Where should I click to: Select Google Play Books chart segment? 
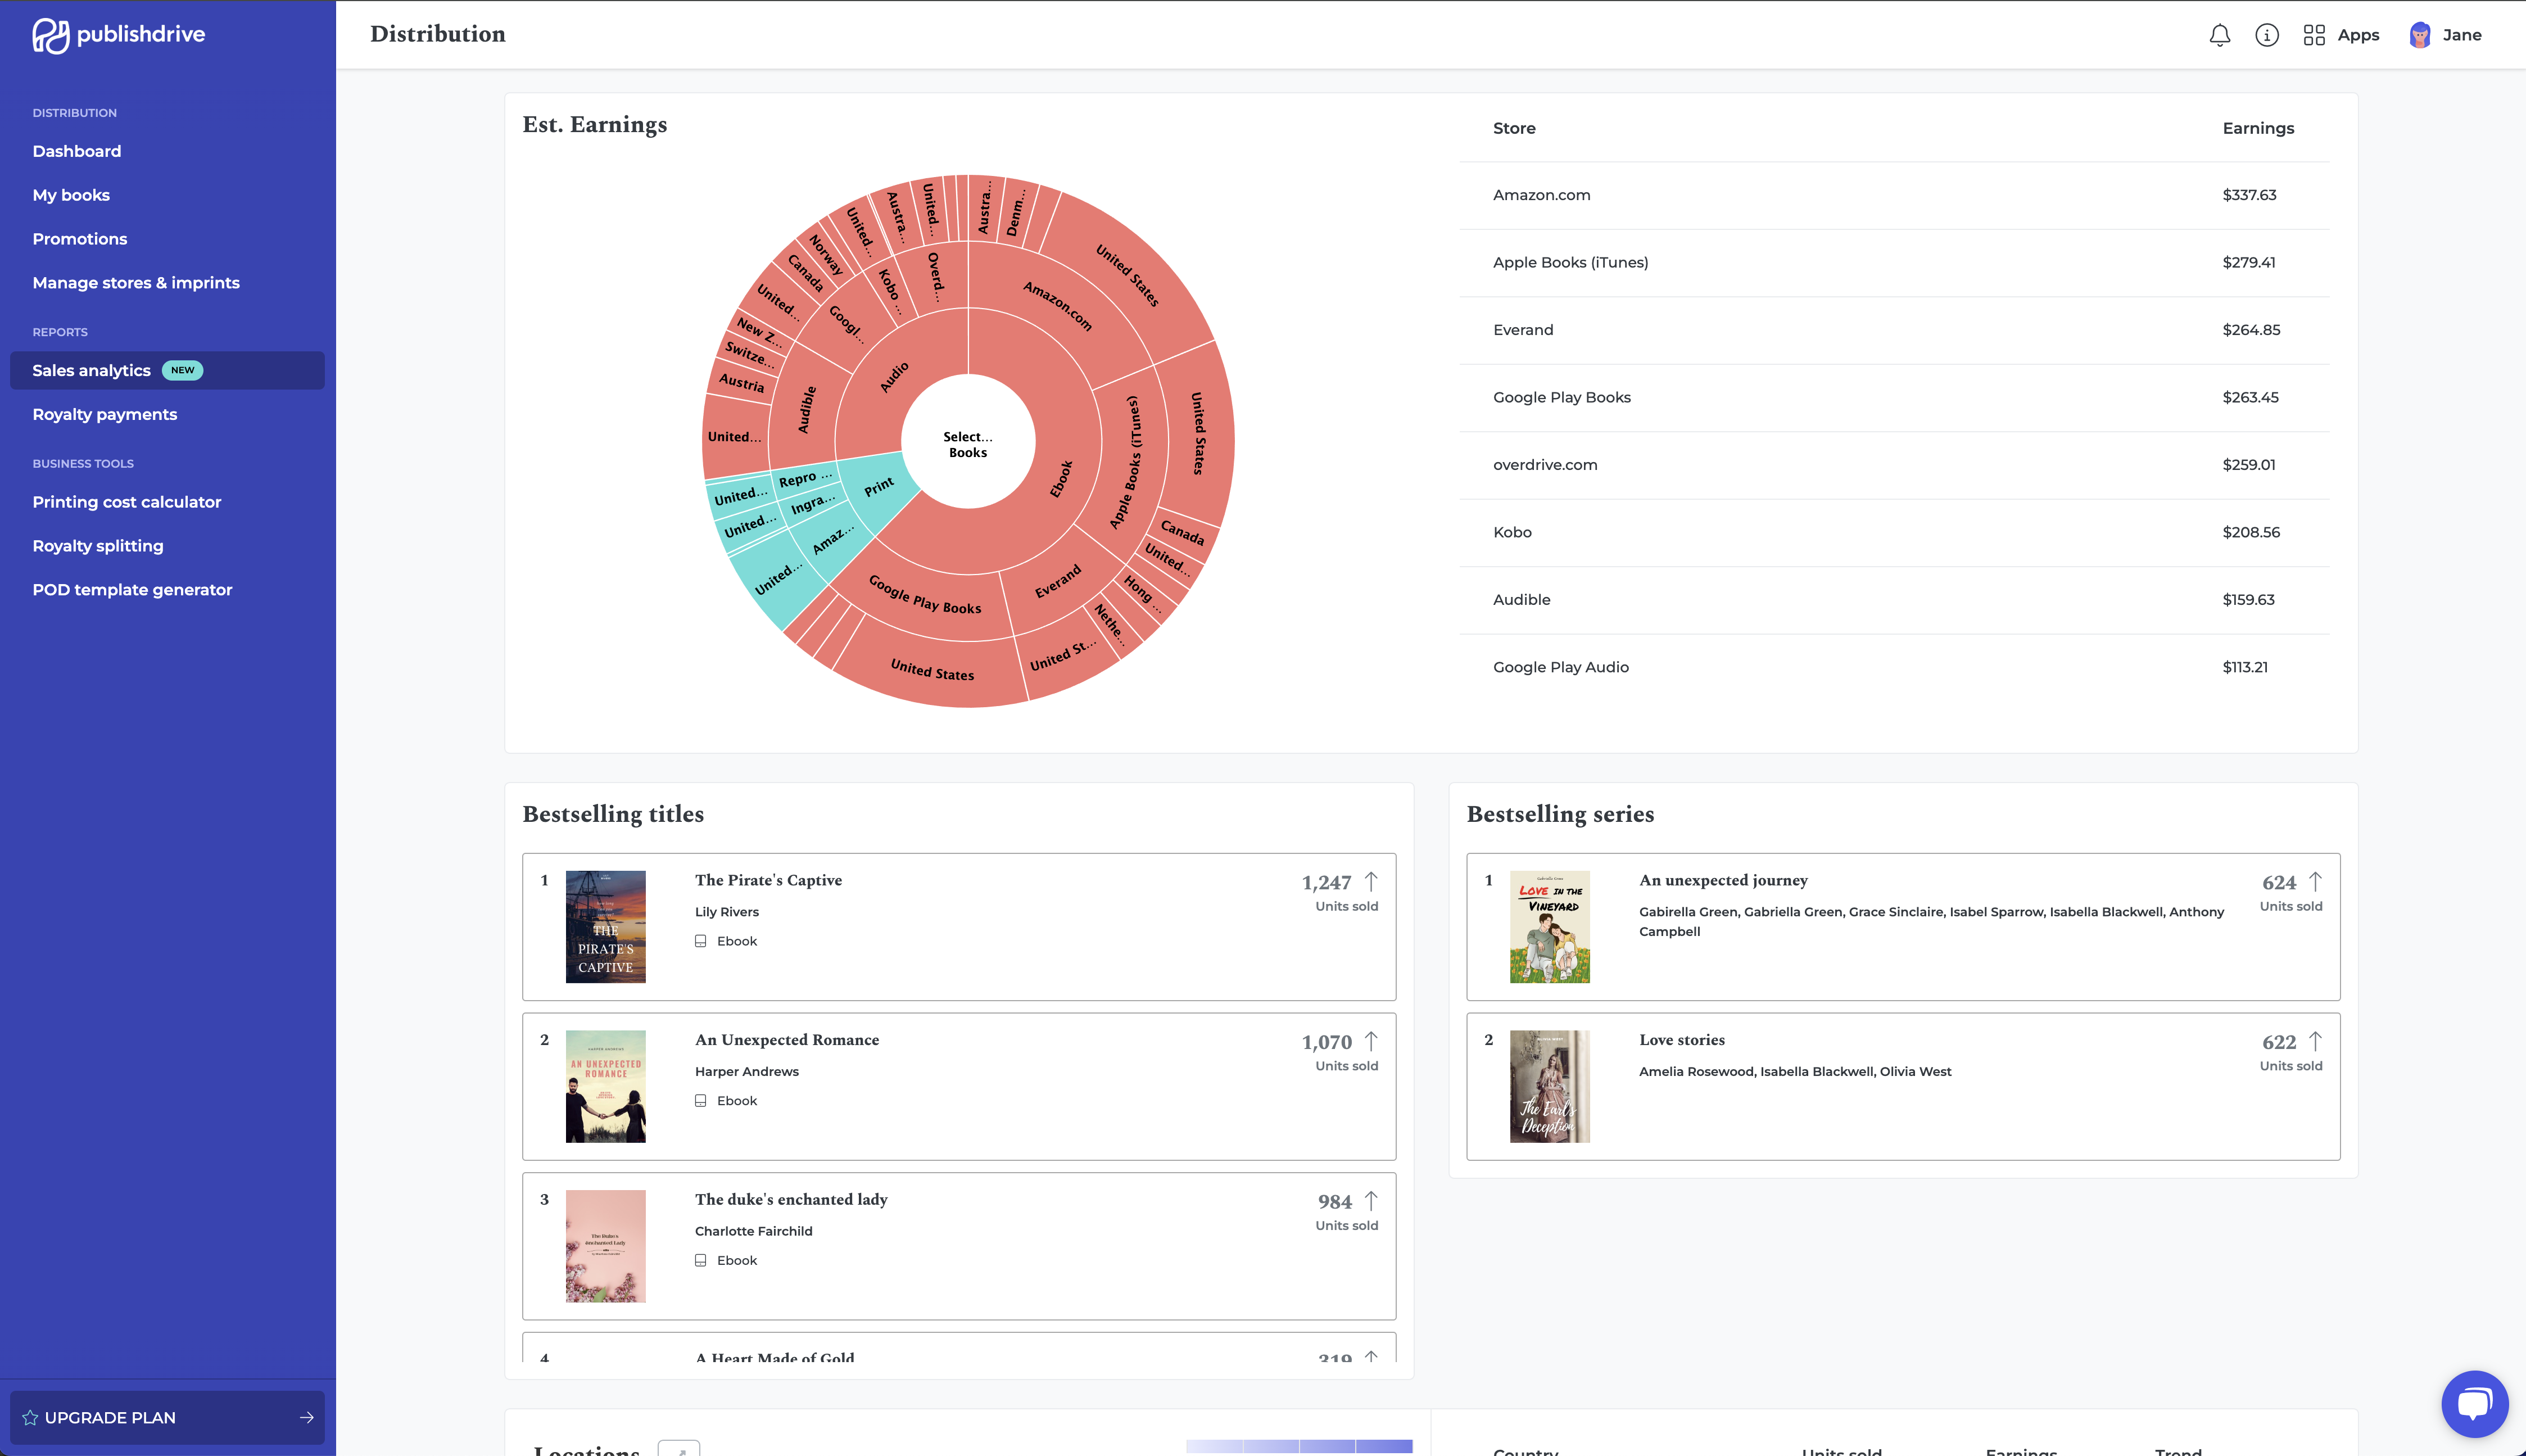pos(925,594)
